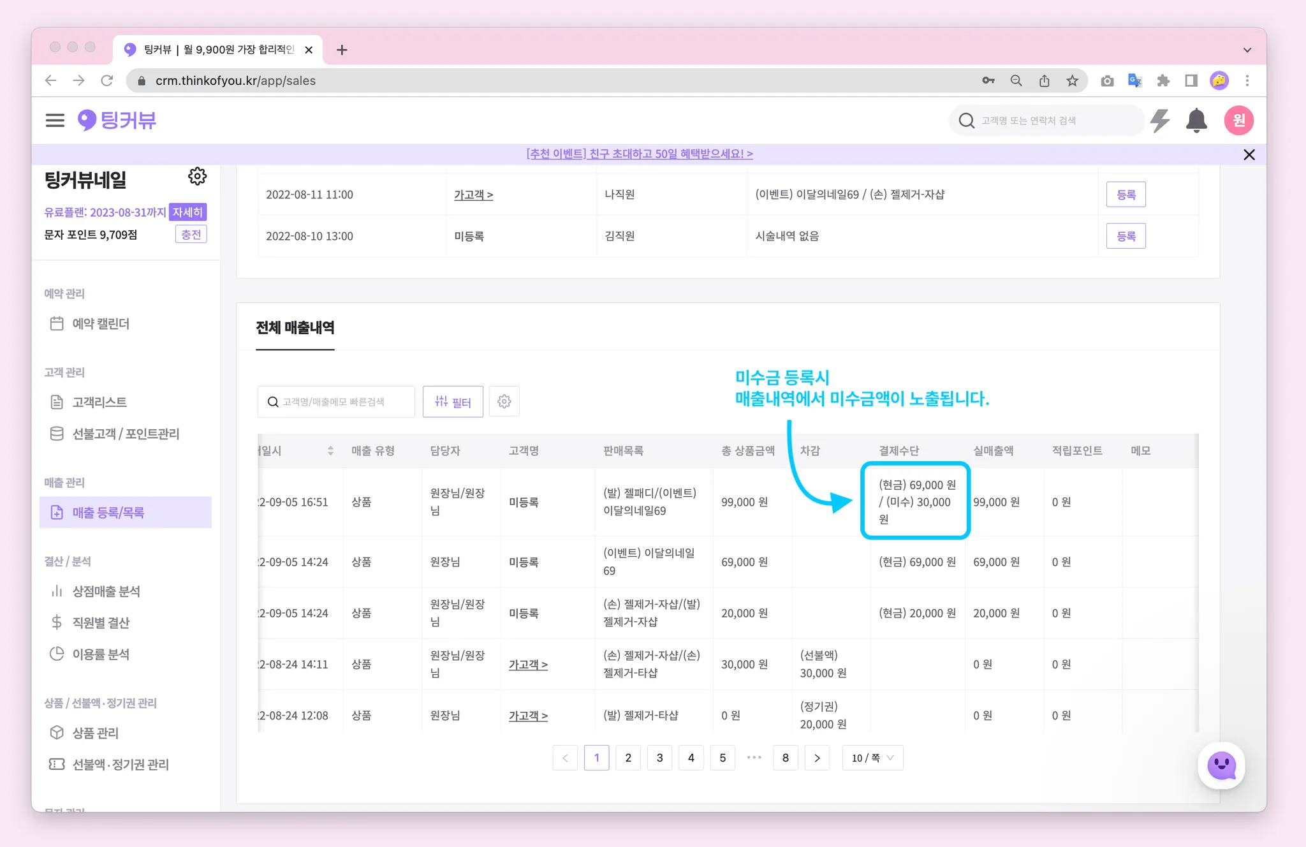This screenshot has width=1306, height=847.
Task: Open the notifications bell
Action: [x=1196, y=121]
